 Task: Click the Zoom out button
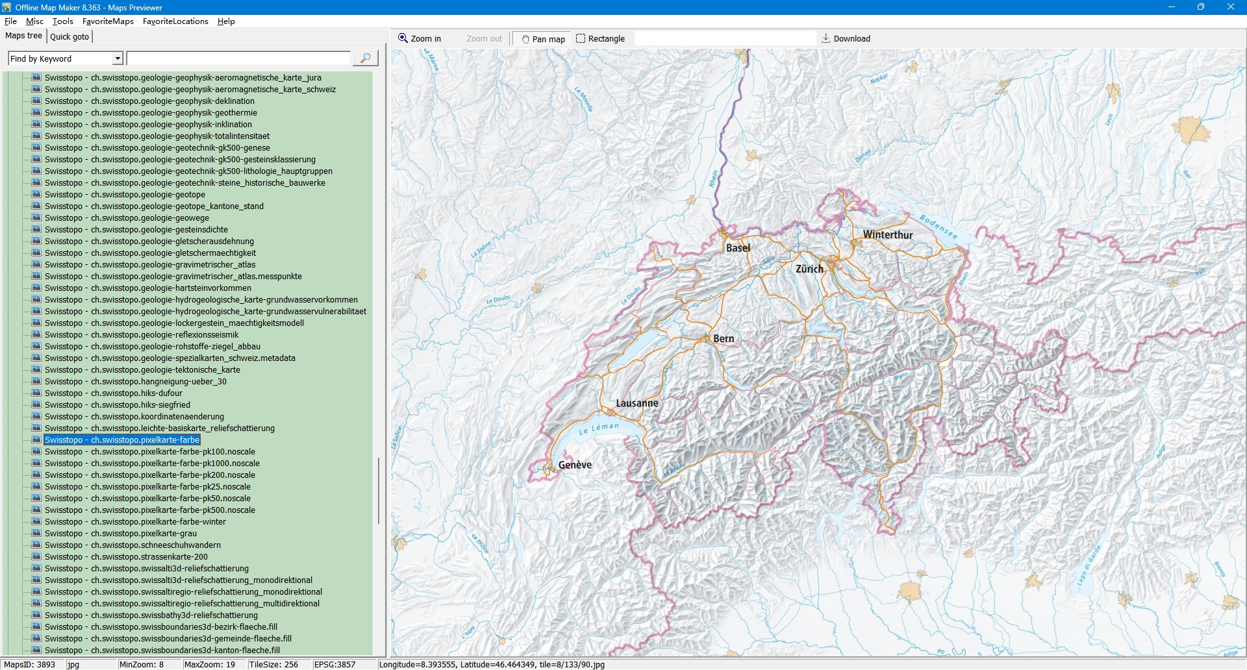click(484, 39)
